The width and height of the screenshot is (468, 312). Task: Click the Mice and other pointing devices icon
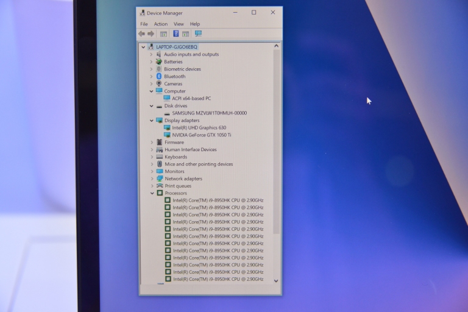click(160, 164)
